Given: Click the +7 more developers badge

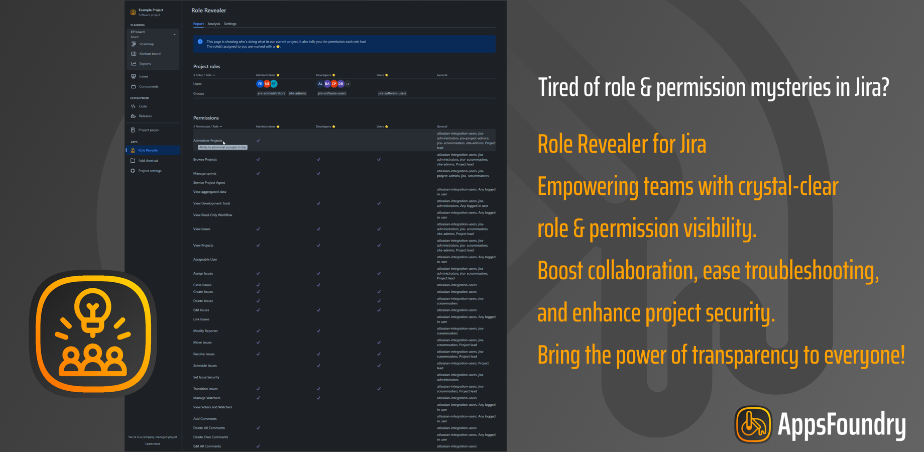Looking at the screenshot, I should [x=348, y=84].
